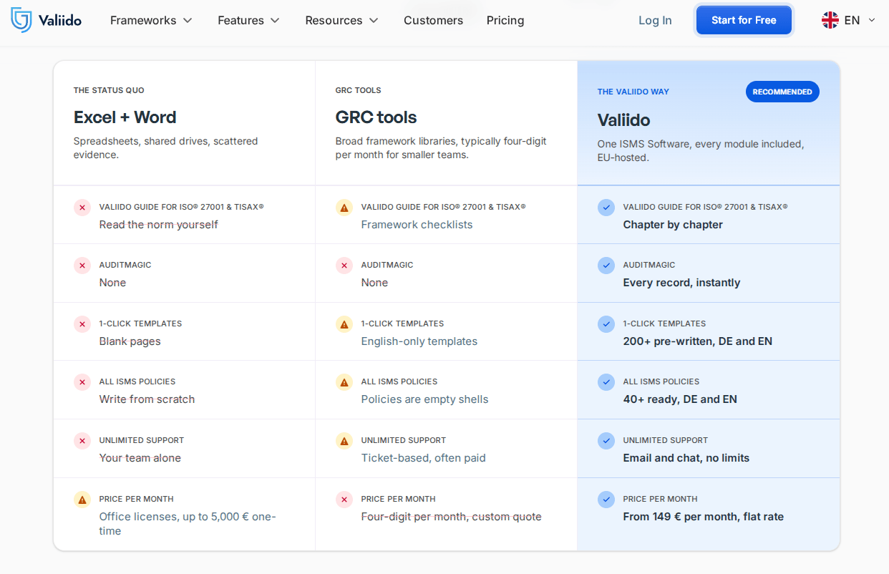
Task: Click 'Framework checklists' text
Action: 417,225
